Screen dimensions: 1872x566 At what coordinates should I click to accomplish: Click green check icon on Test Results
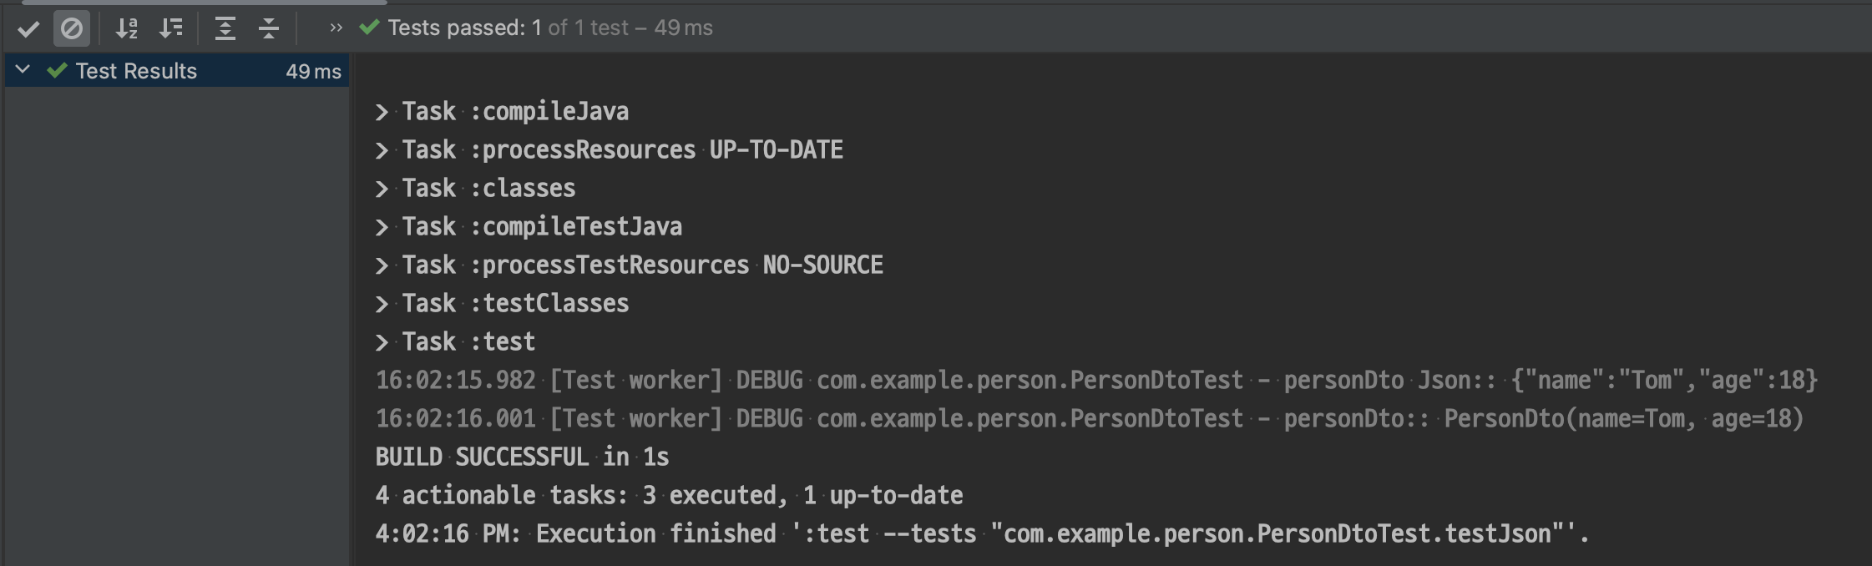[x=57, y=71]
